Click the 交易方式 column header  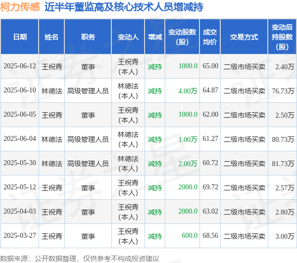(x=244, y=37)
